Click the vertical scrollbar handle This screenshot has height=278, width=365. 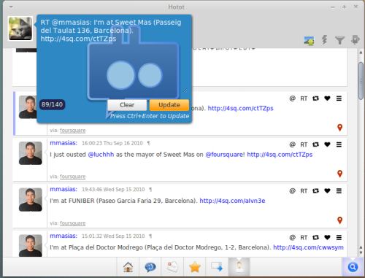pyautogui.click(x=361, y=81)
